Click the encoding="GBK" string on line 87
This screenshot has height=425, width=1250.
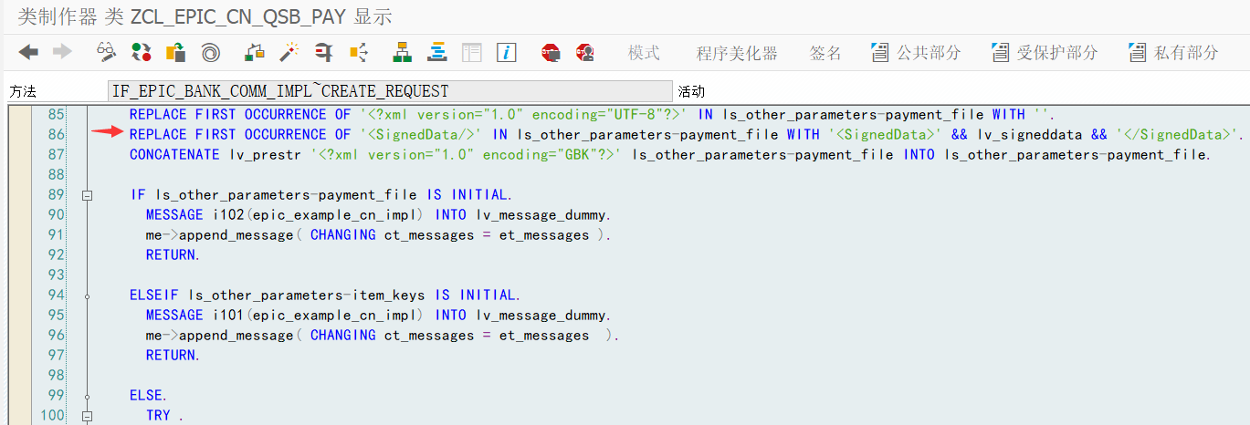tap(532, 155)
